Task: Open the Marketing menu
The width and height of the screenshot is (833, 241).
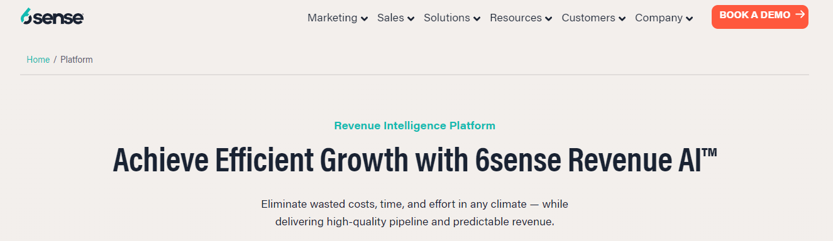Action: click(338, 18)
